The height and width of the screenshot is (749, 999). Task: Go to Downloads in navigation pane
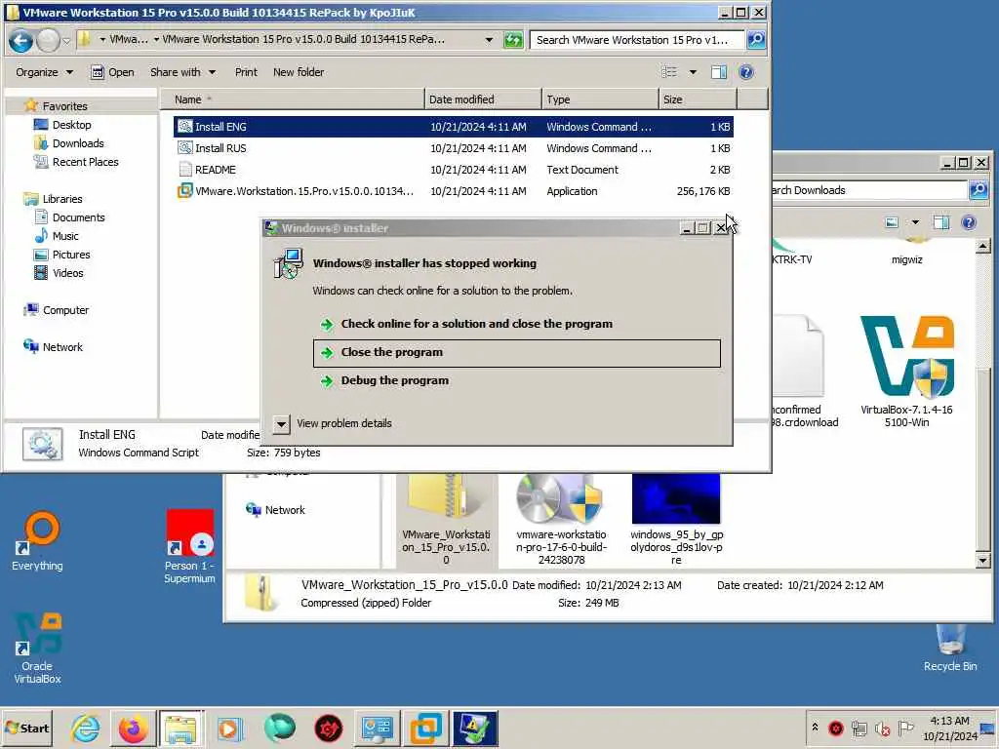(78, 143)
